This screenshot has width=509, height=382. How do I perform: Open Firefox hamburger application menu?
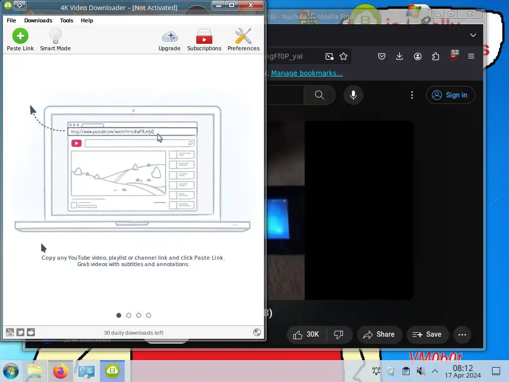(x=471, y=56)
